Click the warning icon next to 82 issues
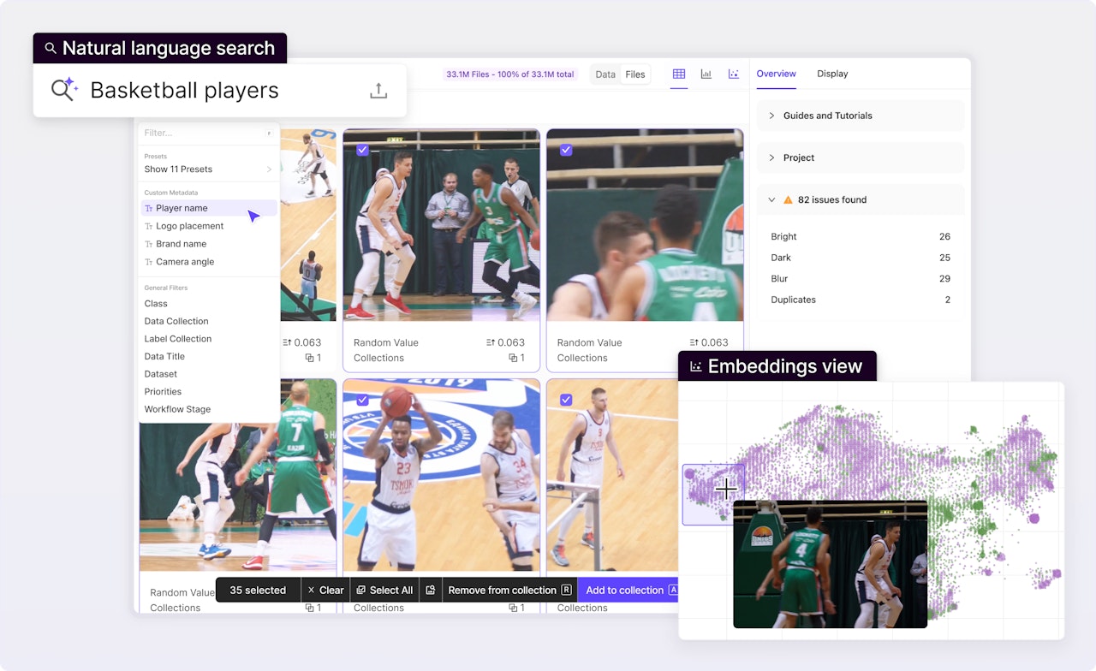 click(x=787, y=199)
